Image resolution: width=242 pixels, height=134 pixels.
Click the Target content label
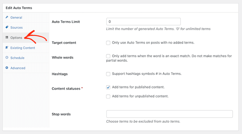[x=64, y=43]
